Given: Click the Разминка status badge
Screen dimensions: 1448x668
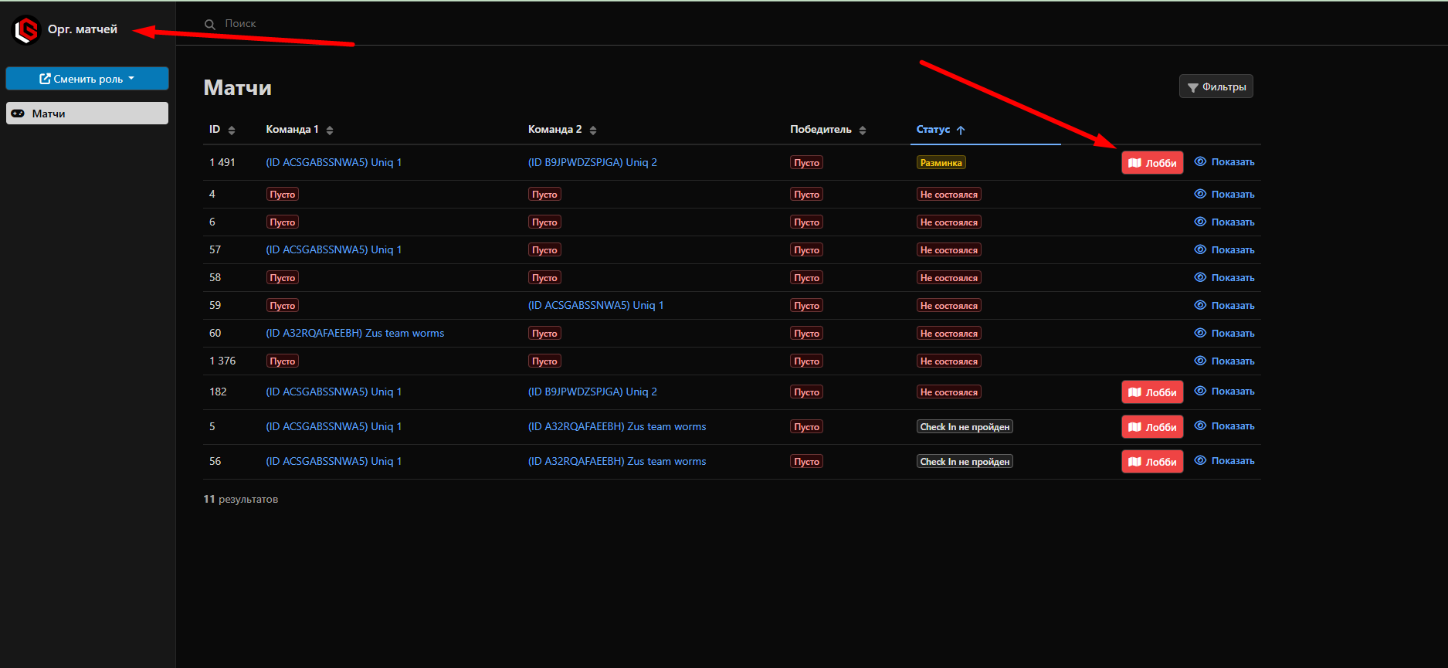Looking at the screenshot, I should (941, 163).
